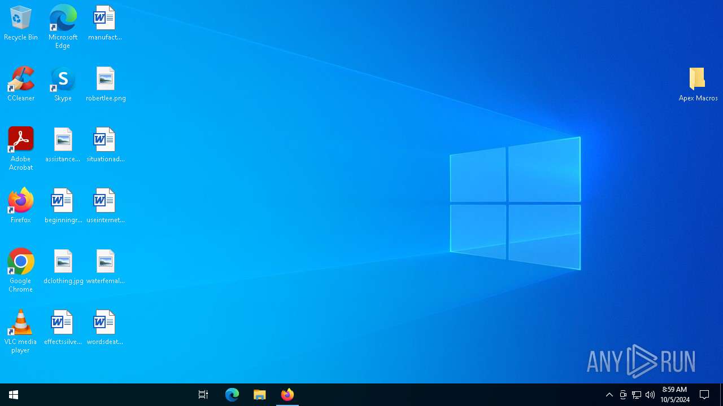The width and height of the screenshot is (723, 406).
Task: Select the VLC media player shortcut
Action: tap(21, 332)
